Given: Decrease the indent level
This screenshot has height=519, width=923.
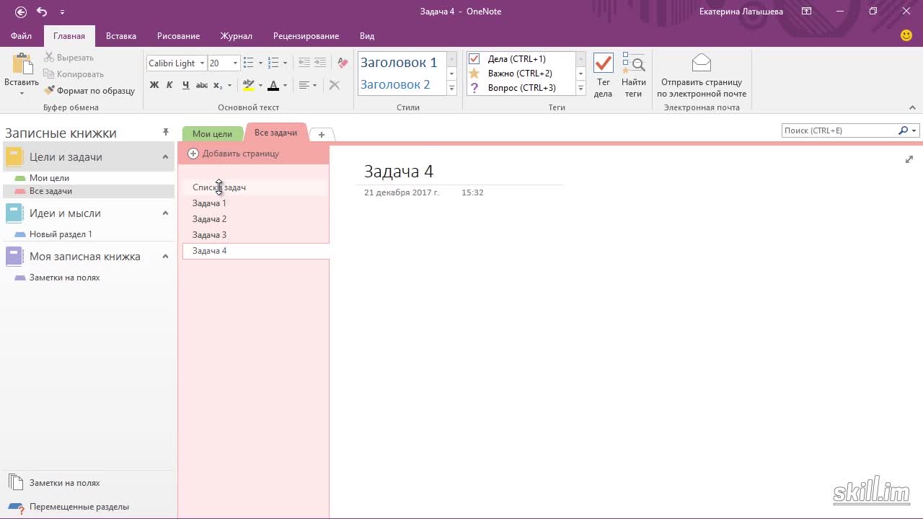Looking at the screenshot, I should pos(304,63).
